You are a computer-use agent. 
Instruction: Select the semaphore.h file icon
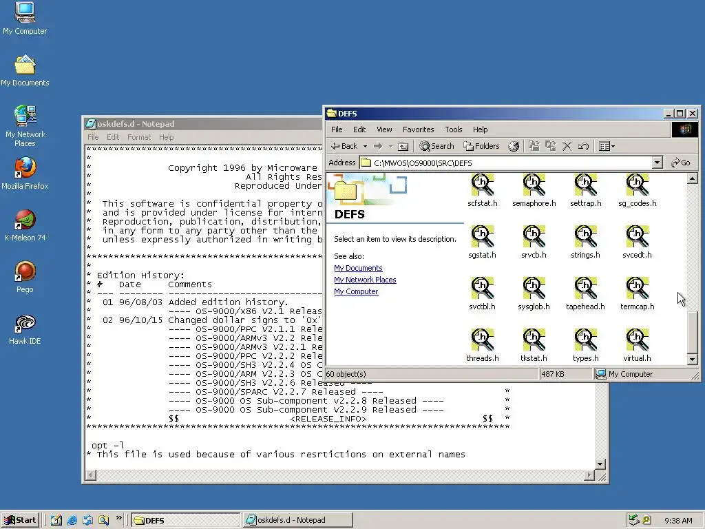click(534, 185)
